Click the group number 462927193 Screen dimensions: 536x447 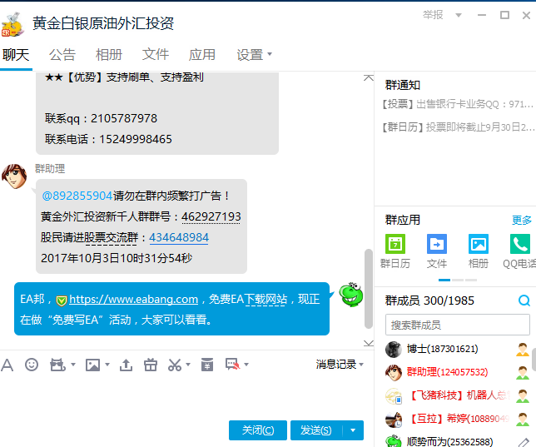211,216
